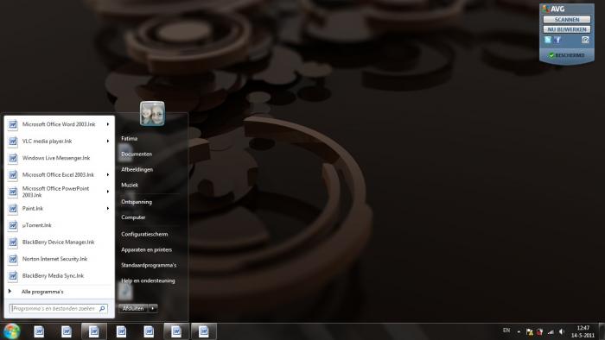
Task: Click the gauge icon in AVG gadget
Action: (x=585, y=40)
